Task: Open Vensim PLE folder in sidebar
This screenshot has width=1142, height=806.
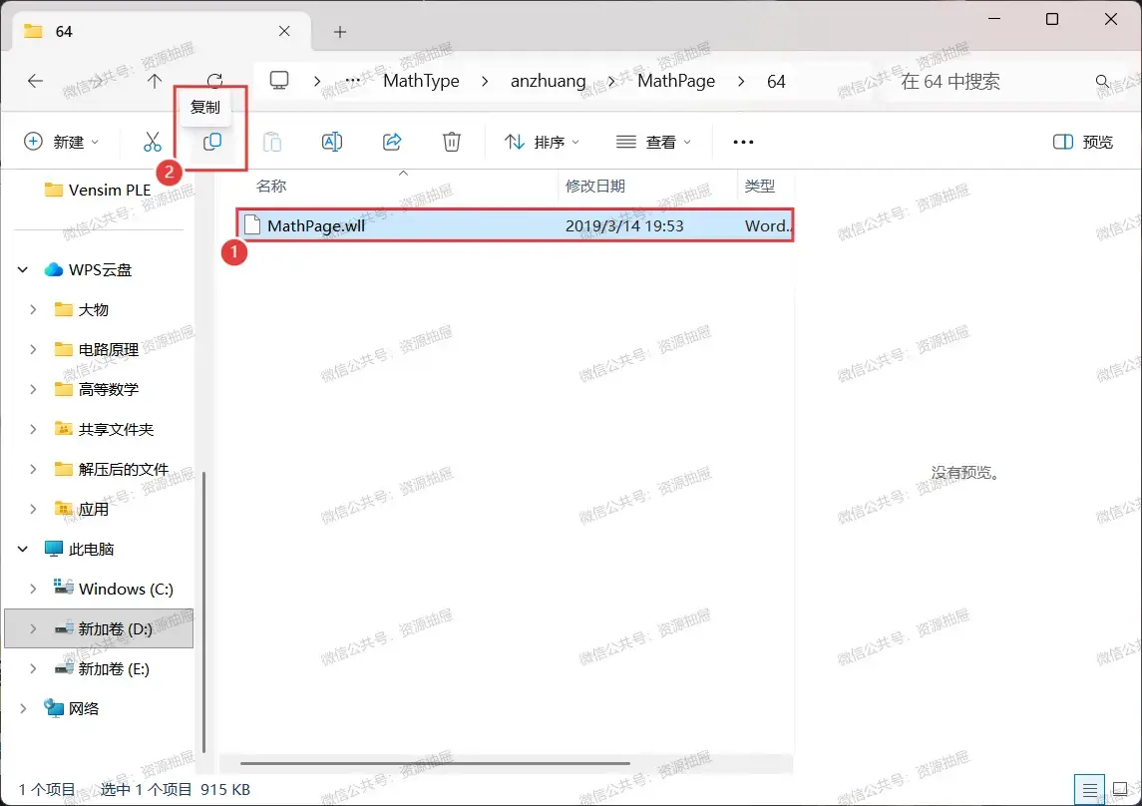Action: point(99,191)
